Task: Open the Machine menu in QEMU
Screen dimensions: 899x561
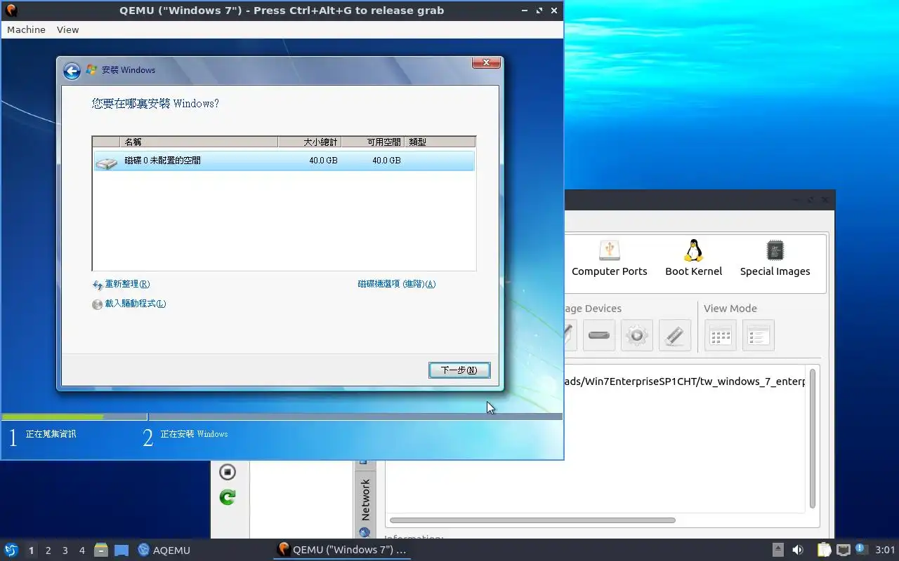Action: pyautogui.click(x=26, y=29)
